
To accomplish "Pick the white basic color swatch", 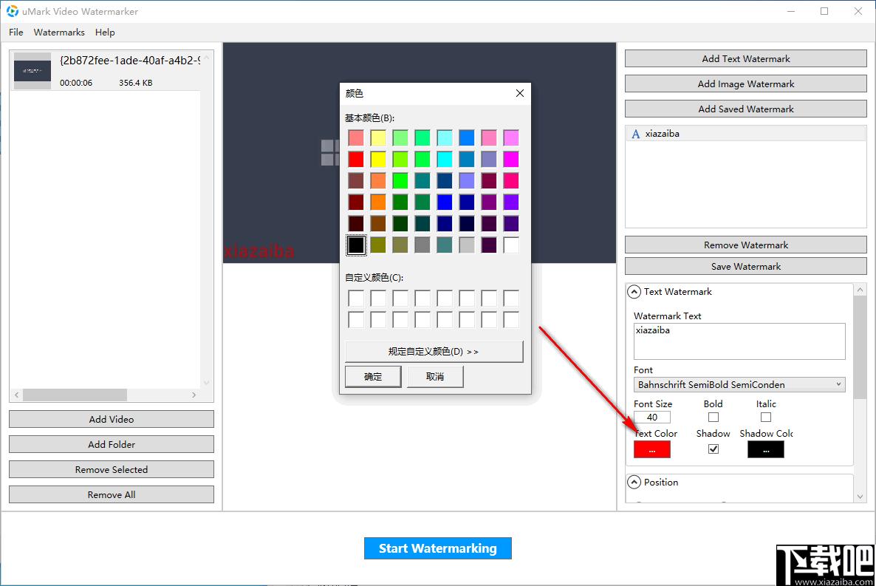I will pos(511,245).
